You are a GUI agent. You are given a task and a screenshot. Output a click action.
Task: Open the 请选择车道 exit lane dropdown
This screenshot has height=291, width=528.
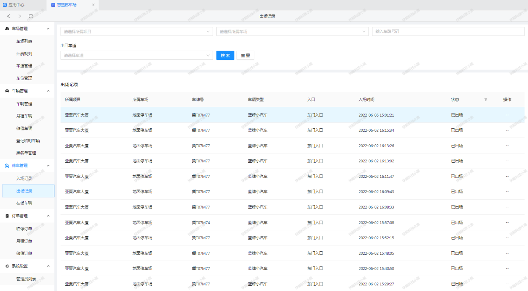click(x=137, y=56)
